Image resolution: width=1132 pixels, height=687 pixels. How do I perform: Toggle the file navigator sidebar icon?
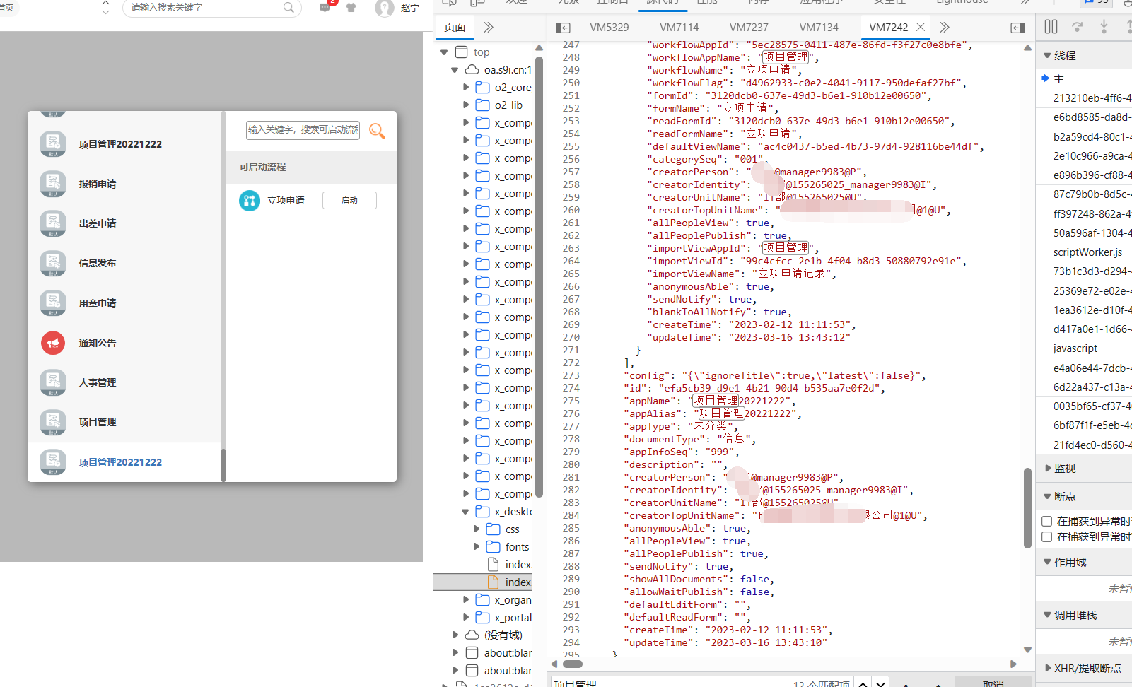[x=563, y=28]
